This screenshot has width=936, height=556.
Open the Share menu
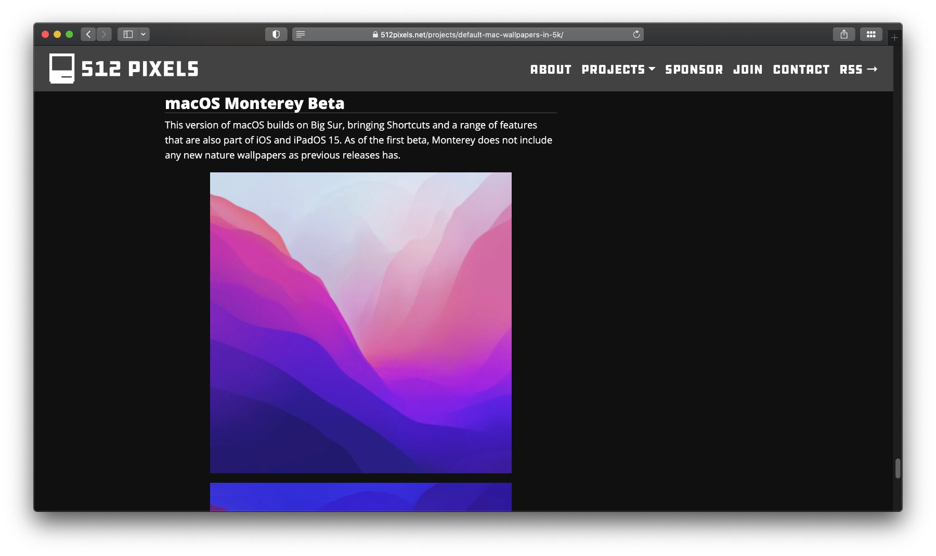click(x=844, y=34)
